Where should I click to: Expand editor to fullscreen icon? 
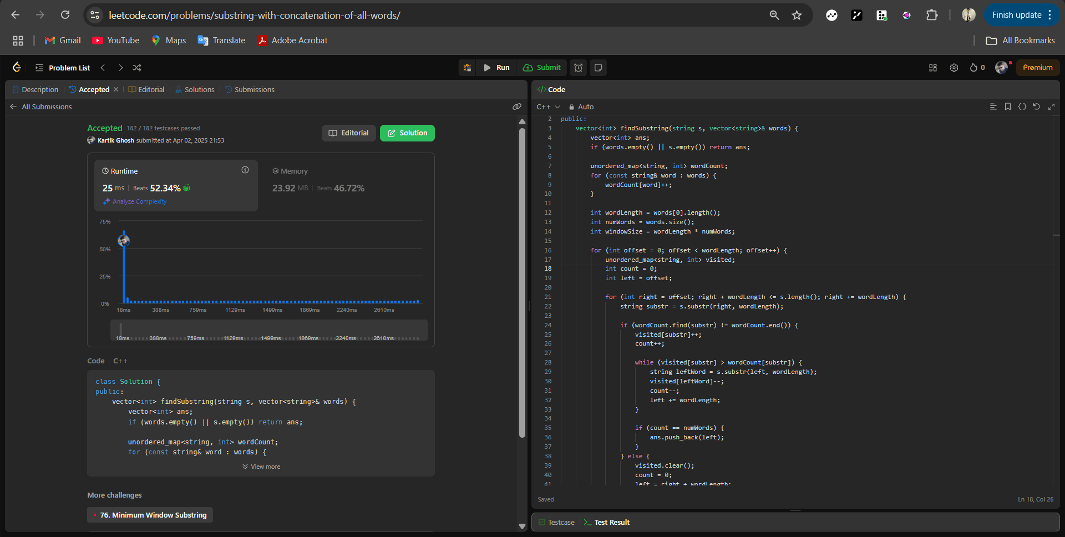point(1051,107)
